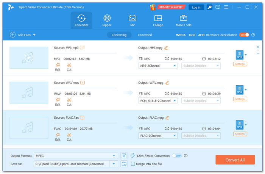This screenshot has height=174, width=265.
Task: Open the Collage tool
Action: tap(158, 20)
